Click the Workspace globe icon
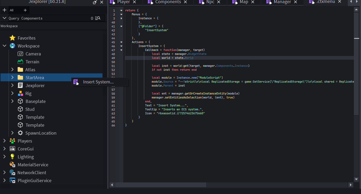Screen dimensions: 361x194 pos(12,46)
